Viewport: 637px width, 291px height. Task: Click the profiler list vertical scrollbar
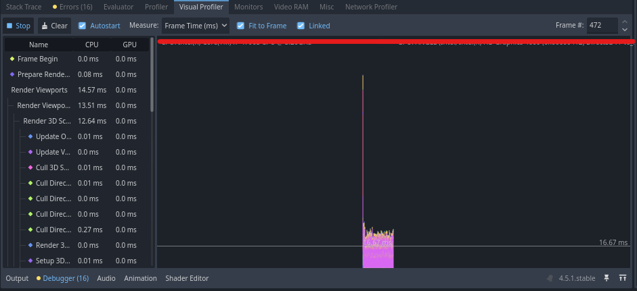[x=152, y=74]
